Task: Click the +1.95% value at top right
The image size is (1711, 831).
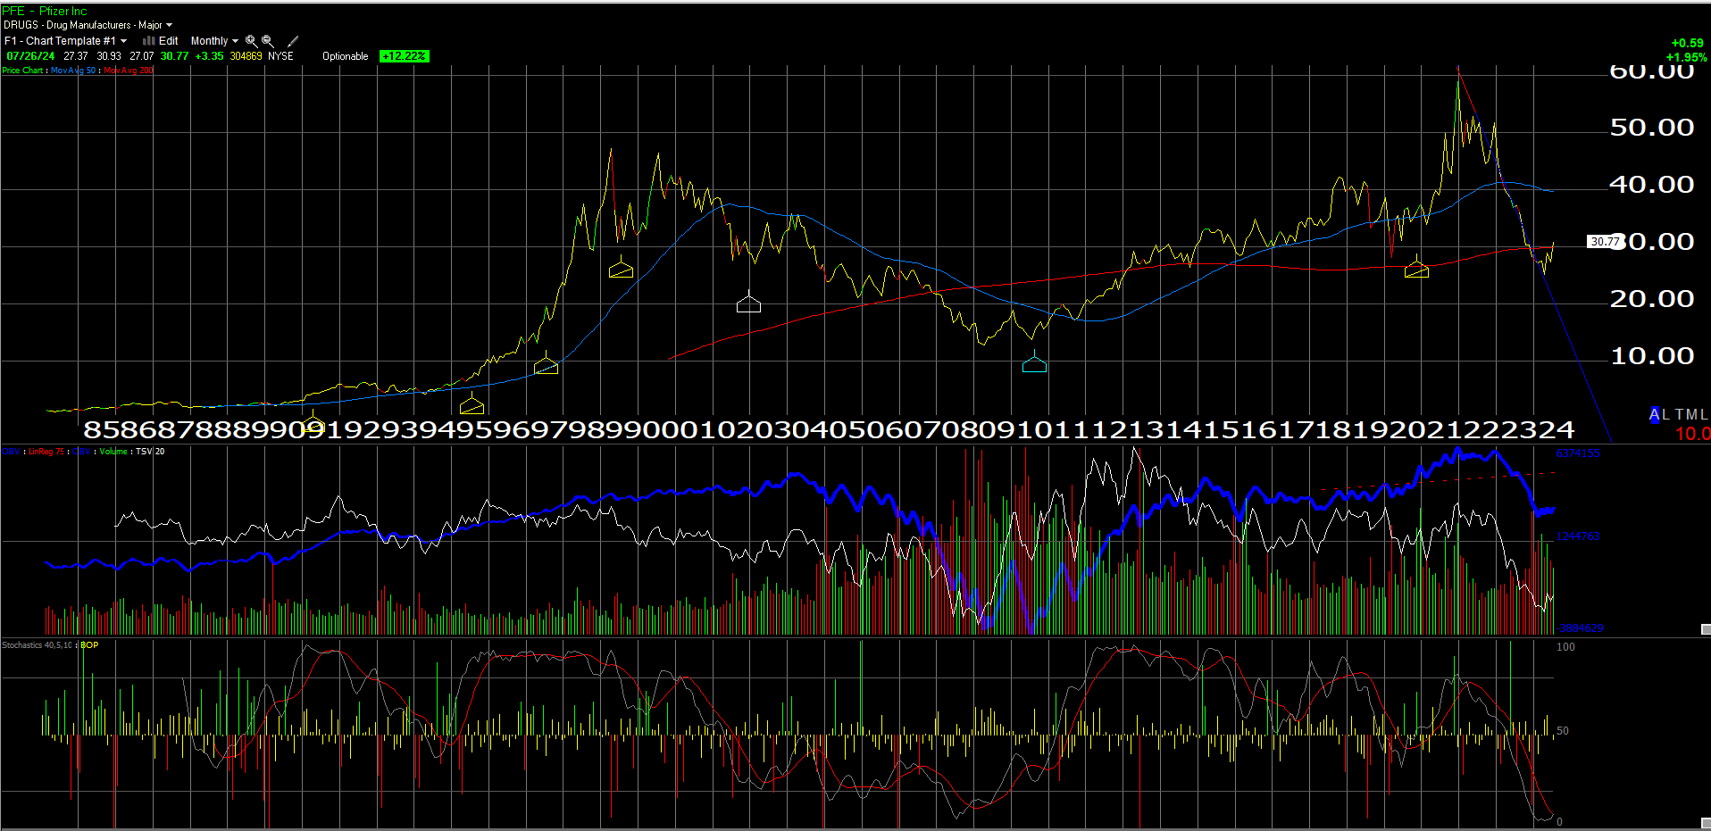Action: 1686,57
